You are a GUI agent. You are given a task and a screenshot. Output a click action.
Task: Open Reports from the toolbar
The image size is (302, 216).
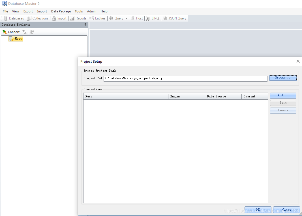(x=78, y=18)
